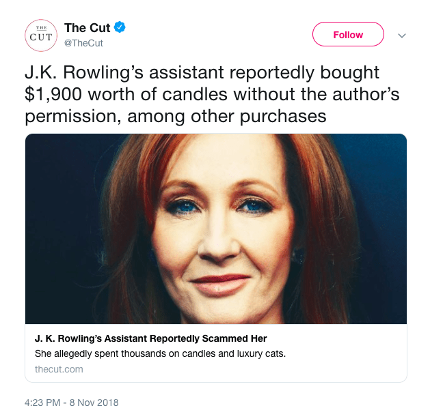Open The Cut display name link
The height and width of the screenshot is (410, 430).
[87, 28]
